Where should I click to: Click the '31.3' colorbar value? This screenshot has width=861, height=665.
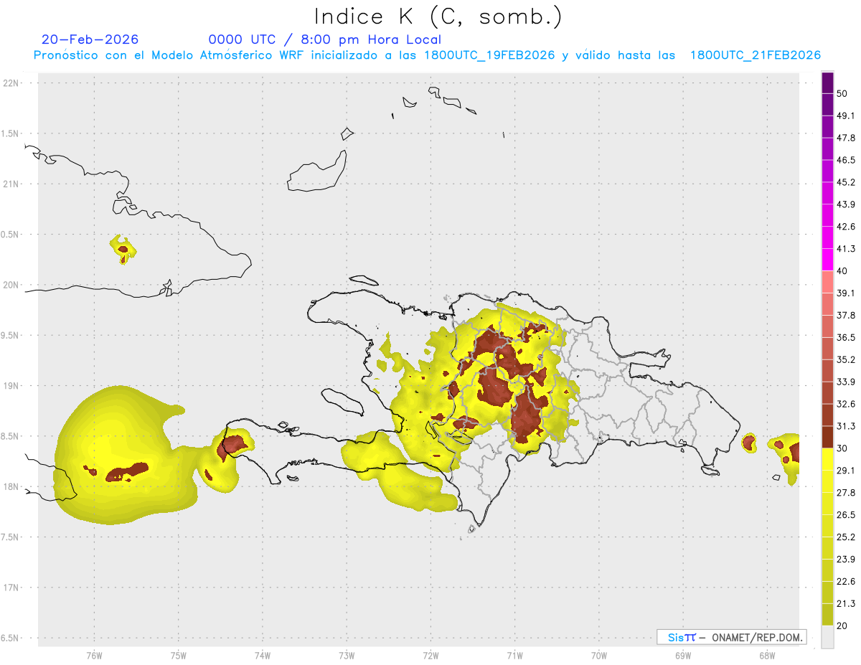846,426
